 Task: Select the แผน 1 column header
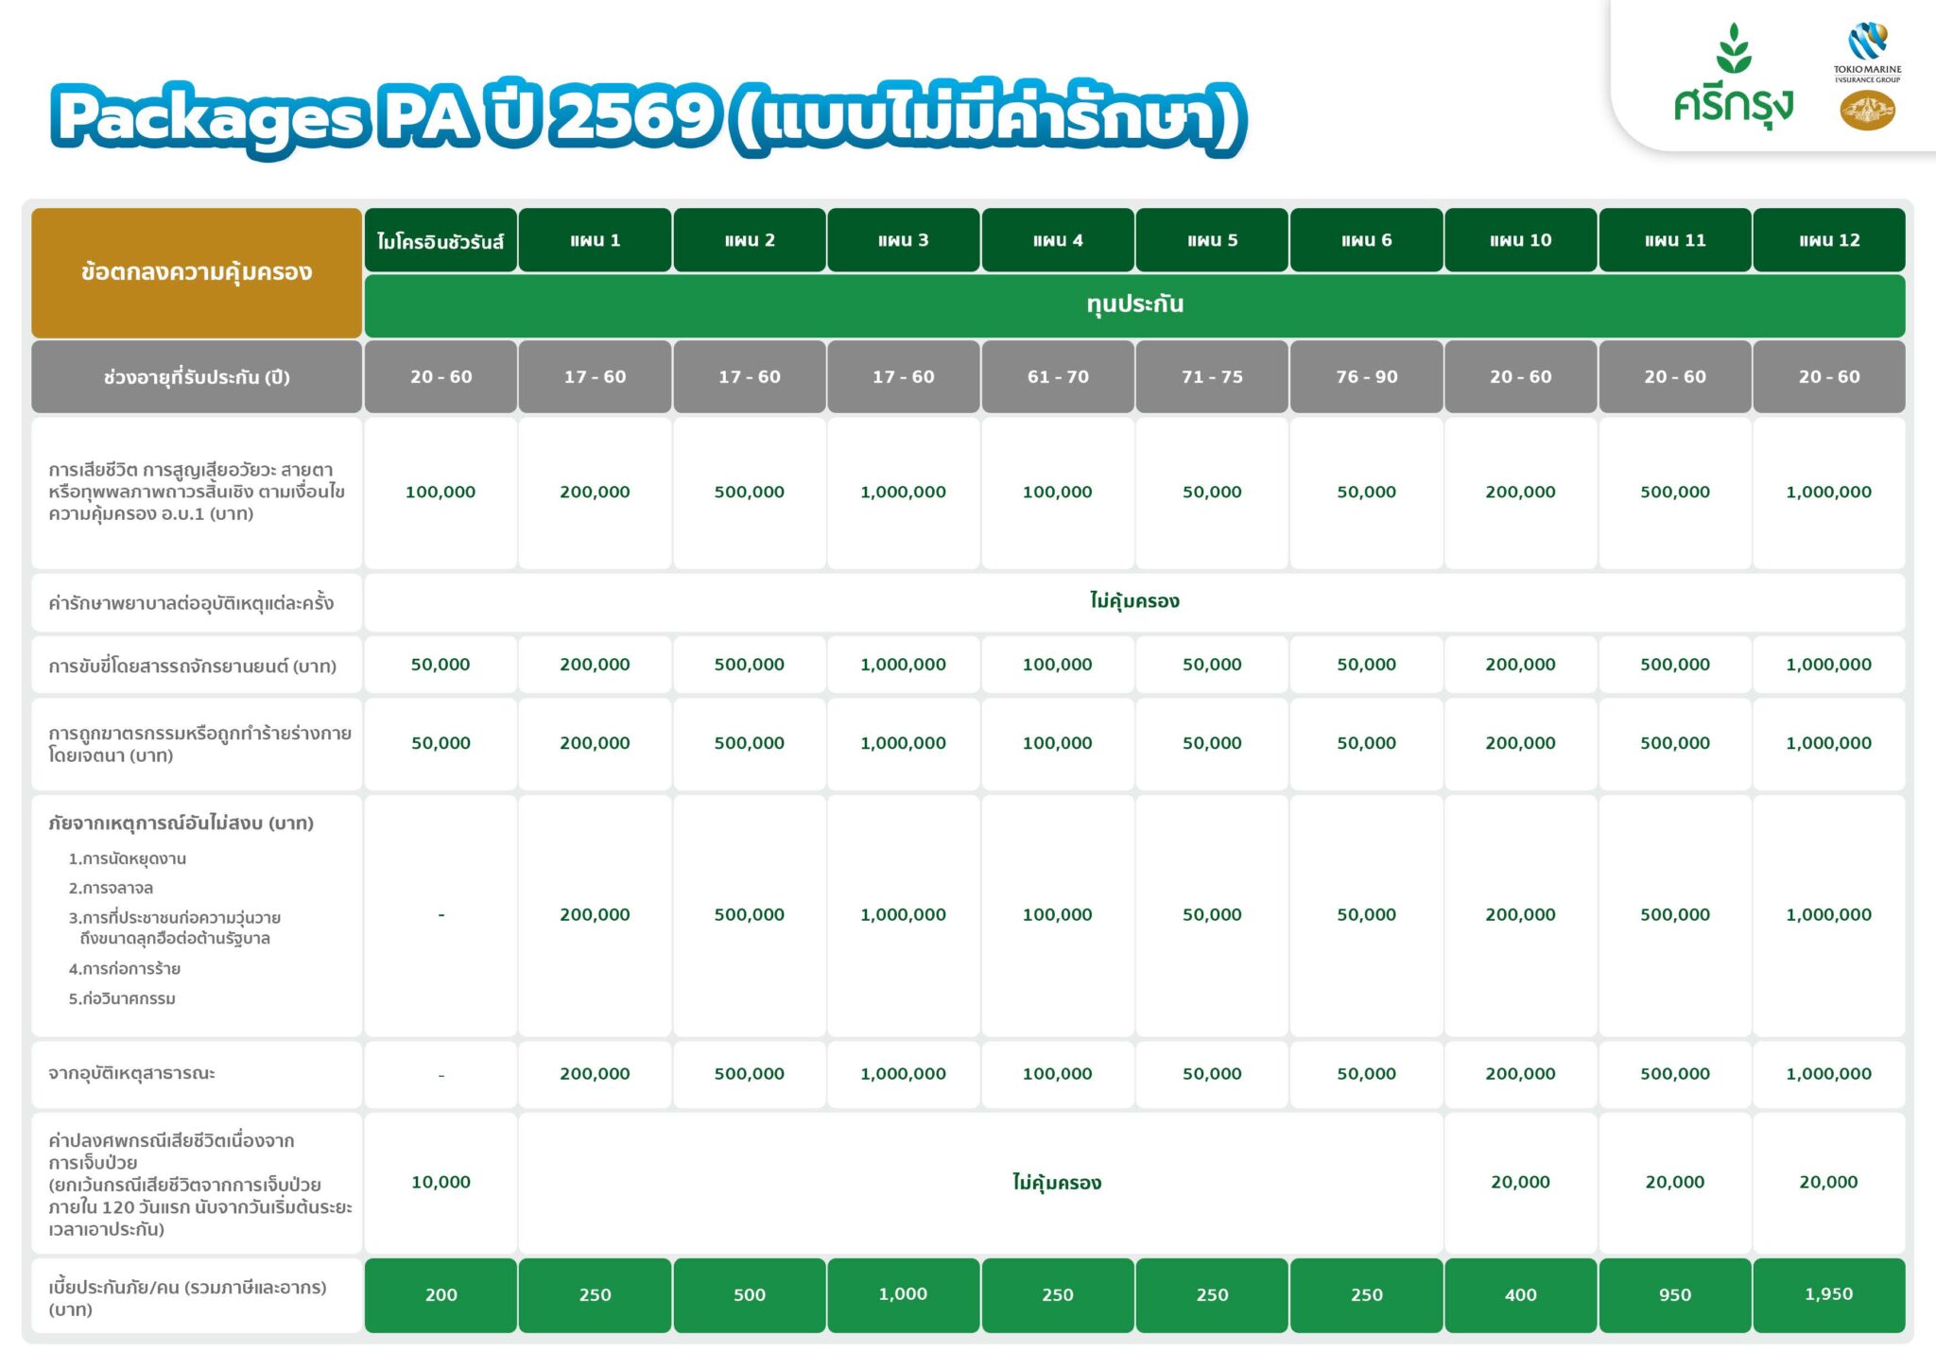[595, 241]
